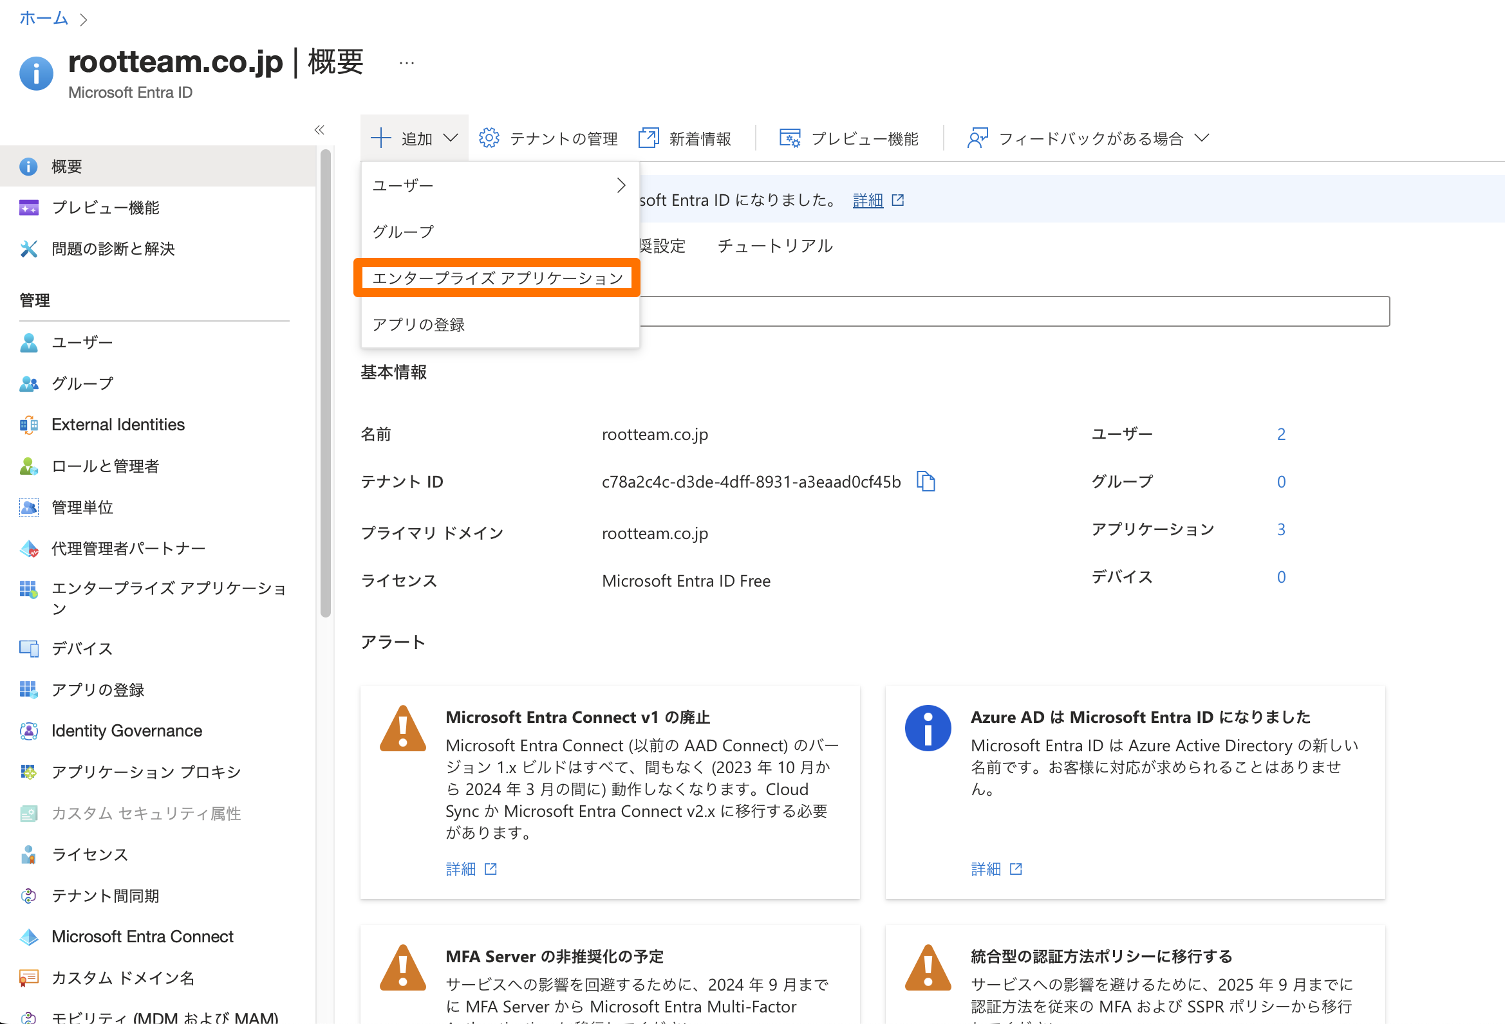Click the tenant management gear icon
The image size is (1505, 1024).
(x=489, y=138)
